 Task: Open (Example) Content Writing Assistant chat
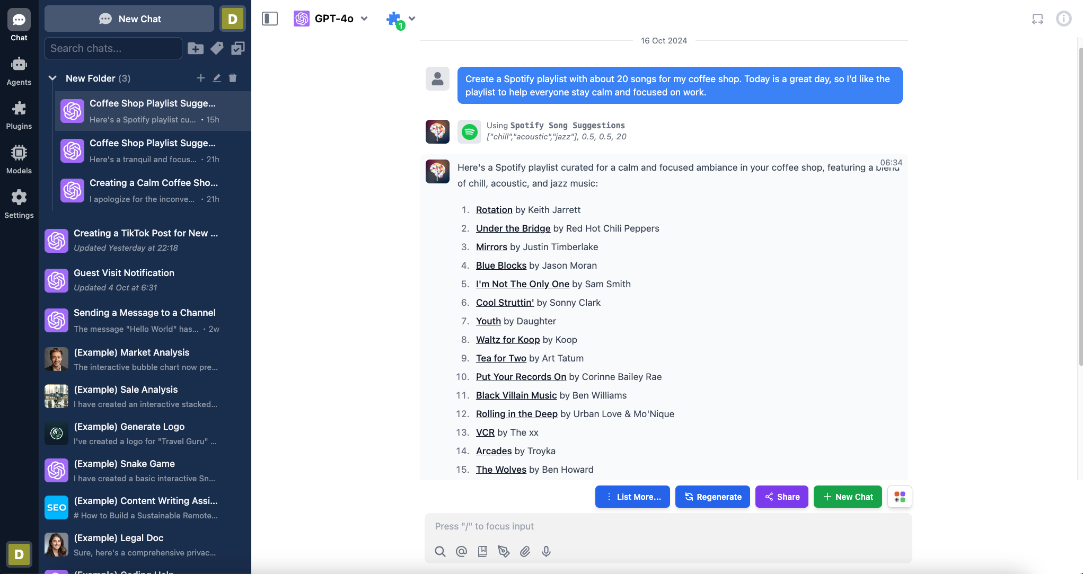(145, 508)
